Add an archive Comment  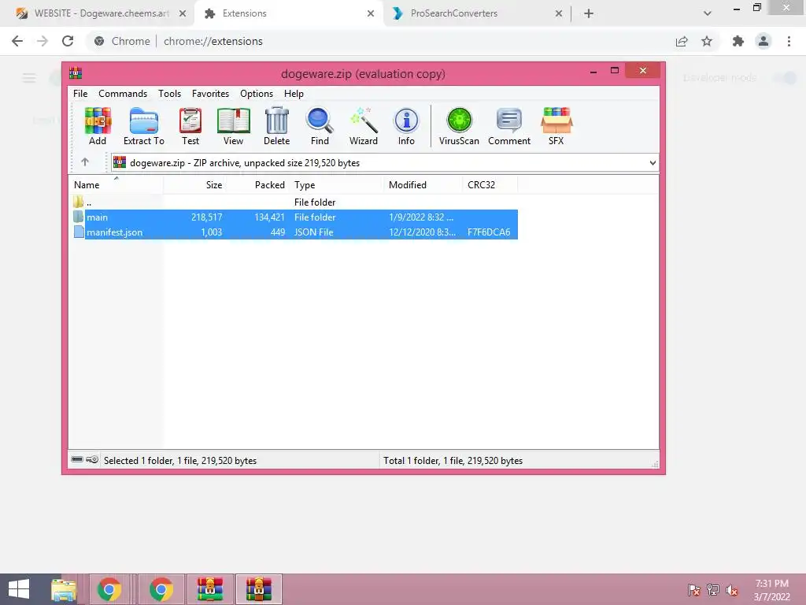coord(509,126)
